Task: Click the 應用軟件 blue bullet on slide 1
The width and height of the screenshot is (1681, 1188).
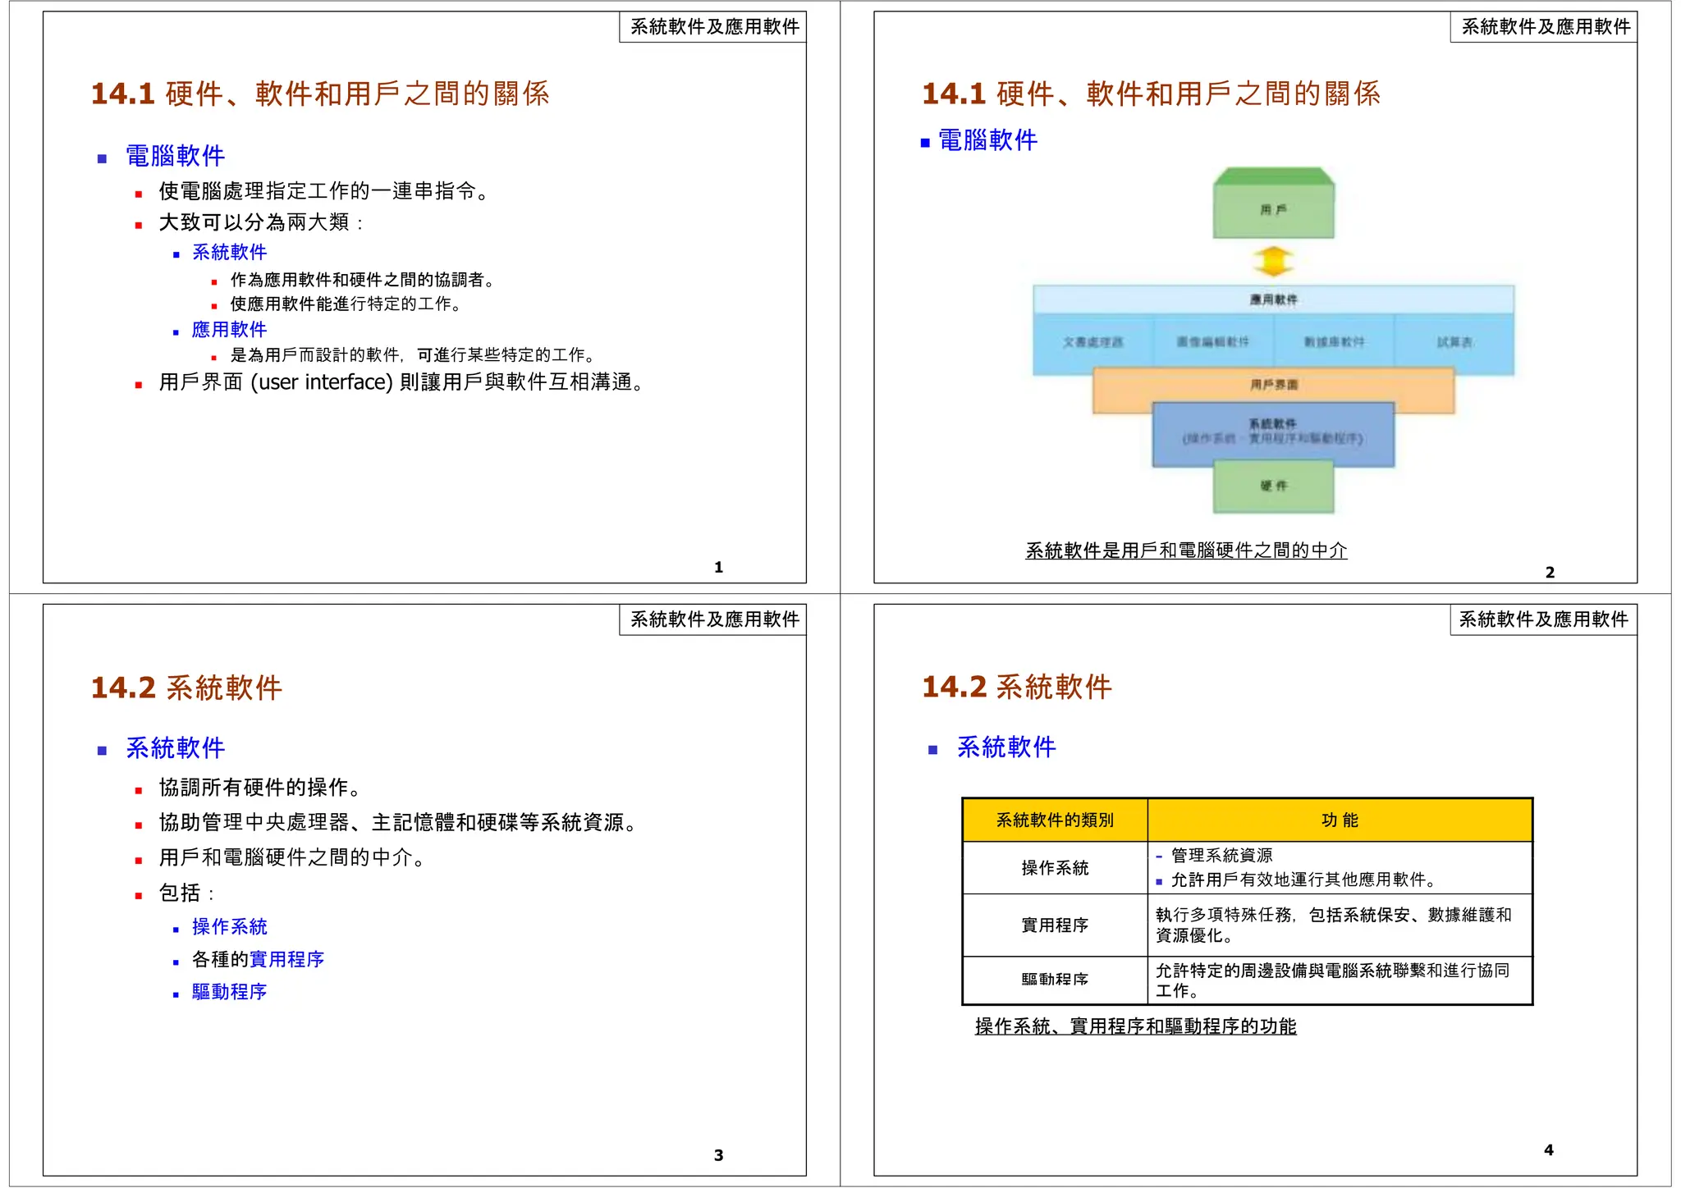Action: (229, 330)
